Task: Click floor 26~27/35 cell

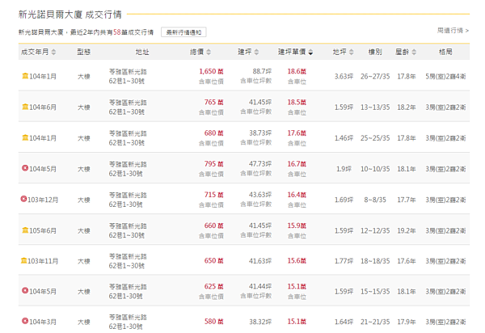Action: 375,76
